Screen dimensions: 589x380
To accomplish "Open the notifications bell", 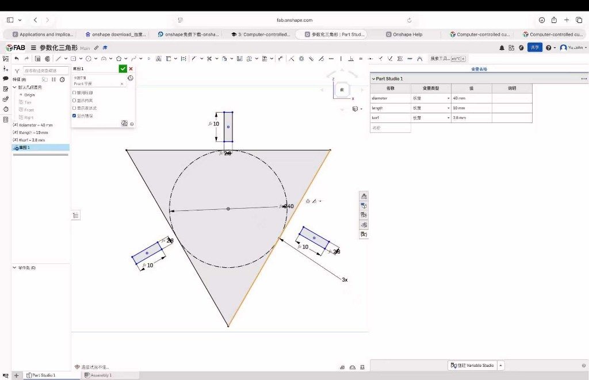I will coord(502,48).
